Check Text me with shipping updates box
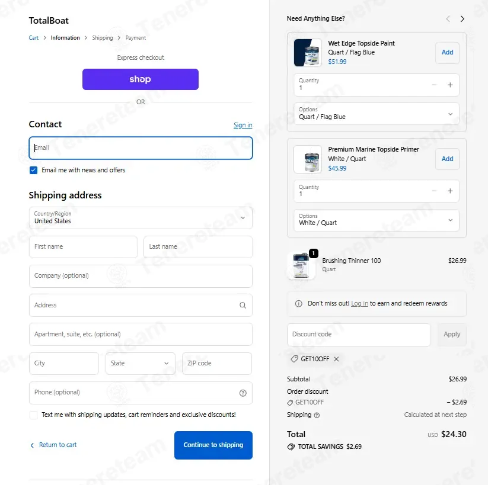This screenshot has width=488, height=485. 33,415
